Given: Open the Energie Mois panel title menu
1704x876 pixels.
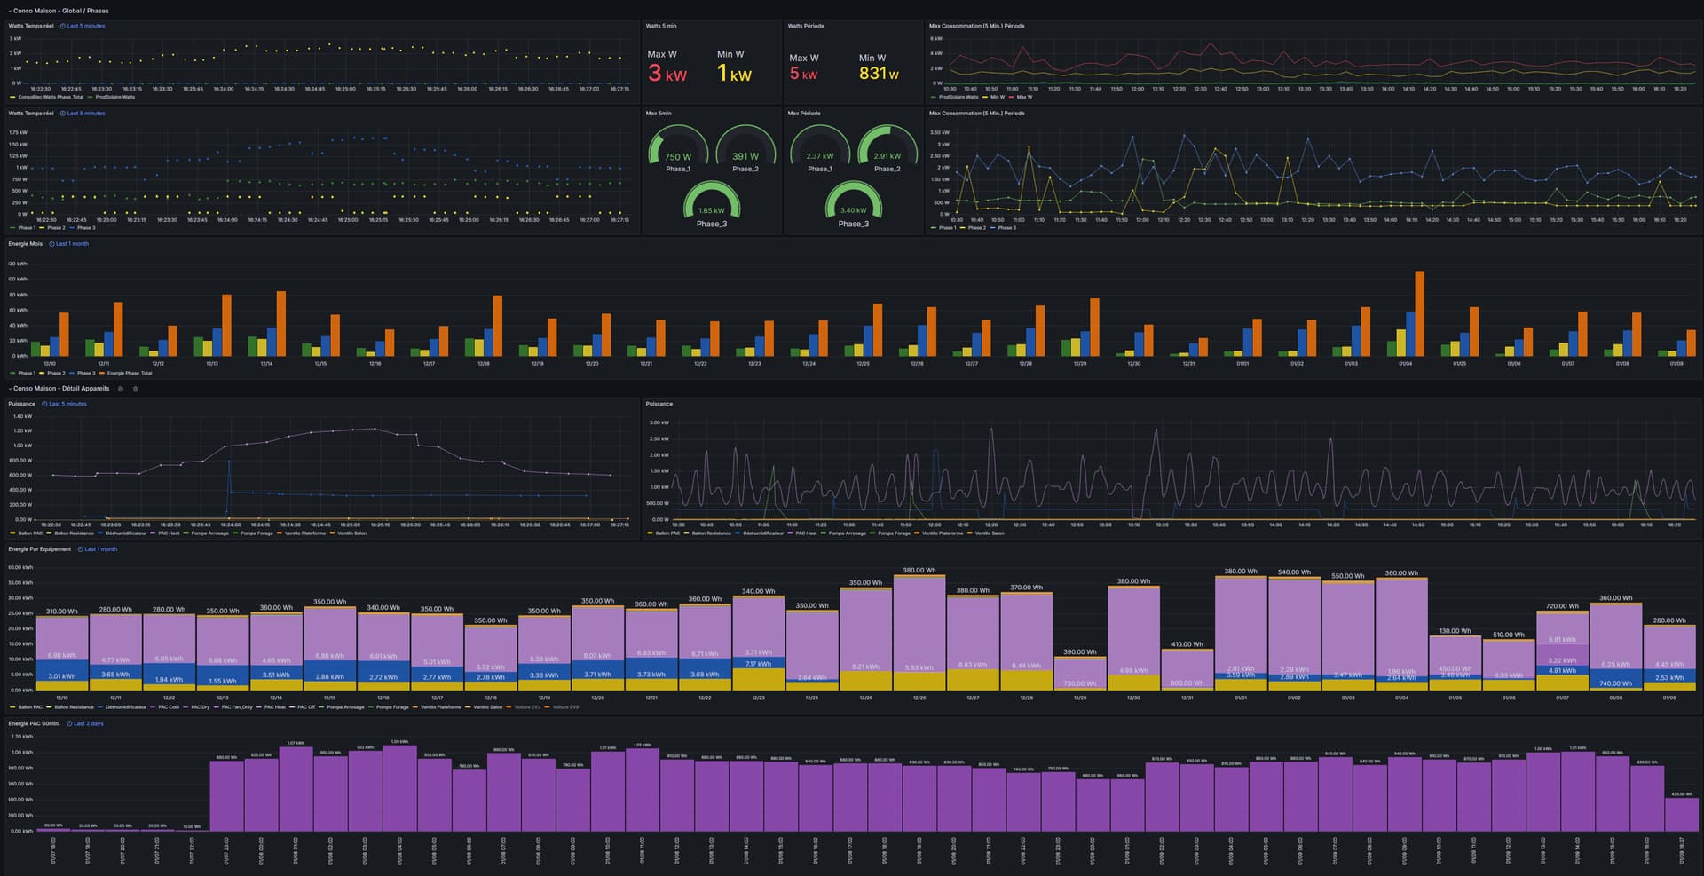Looking at the screenshot, I should point(26,244).
